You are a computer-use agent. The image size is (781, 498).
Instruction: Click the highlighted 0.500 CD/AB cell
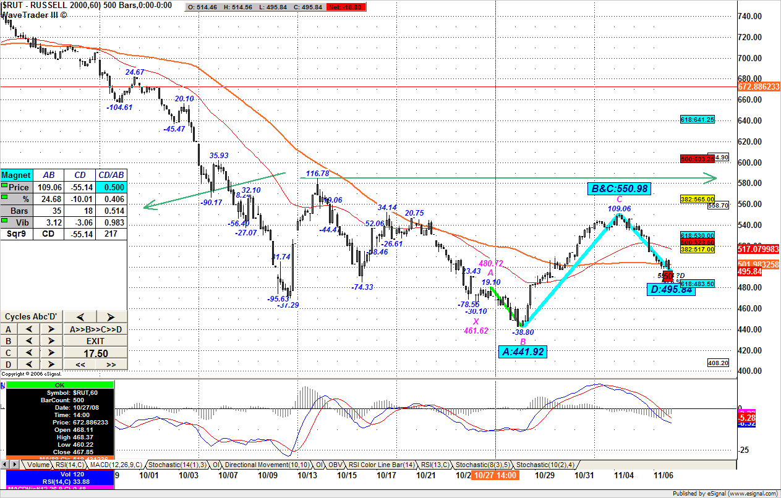pos(111,187)
